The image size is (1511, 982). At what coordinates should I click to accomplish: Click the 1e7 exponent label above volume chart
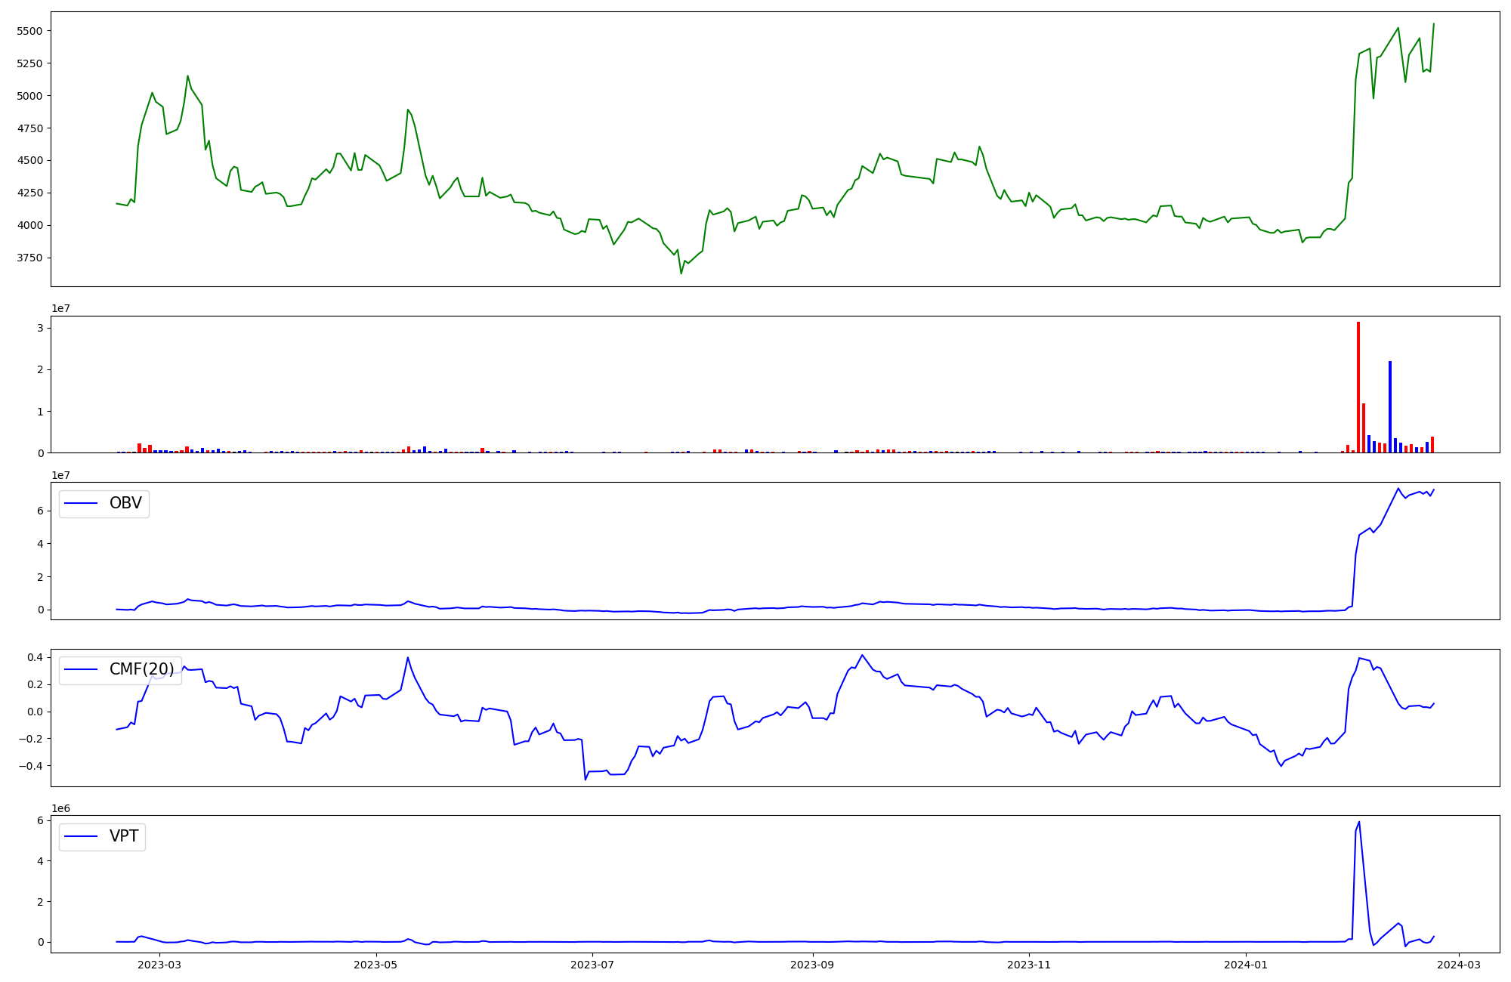tap(60, 308)
